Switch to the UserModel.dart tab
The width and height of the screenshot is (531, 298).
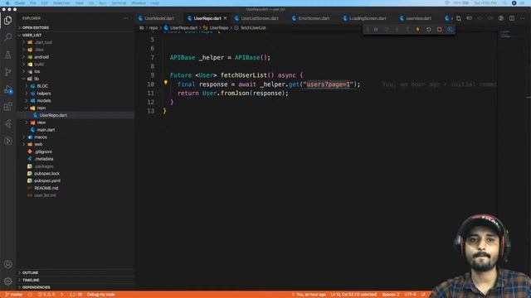pos(159,18)
